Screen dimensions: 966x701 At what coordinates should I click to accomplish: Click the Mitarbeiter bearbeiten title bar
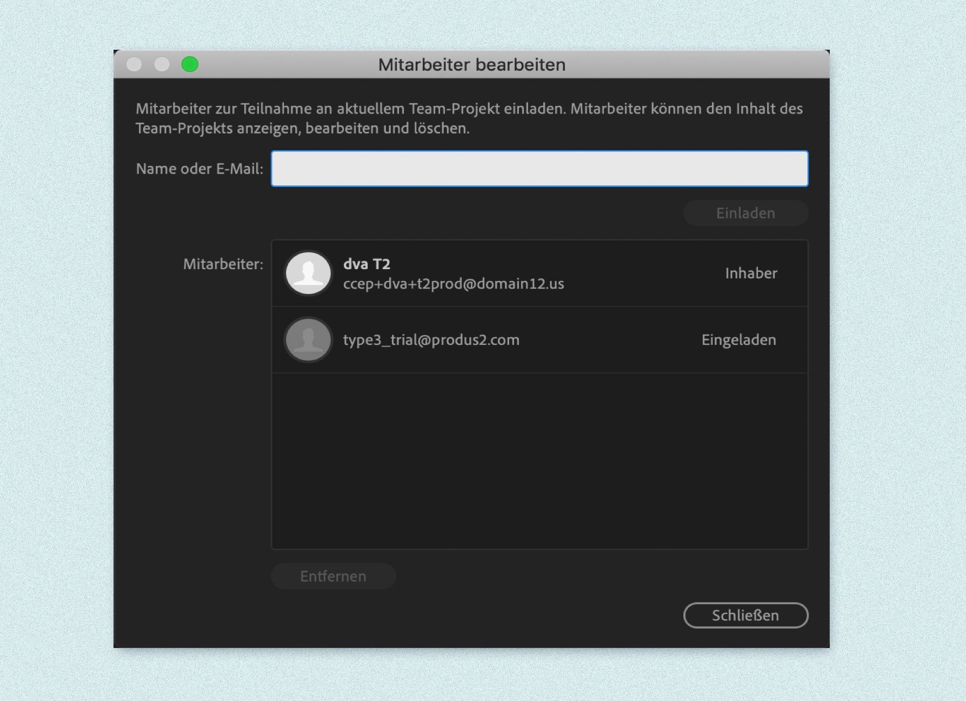click(x=472, y=64)
